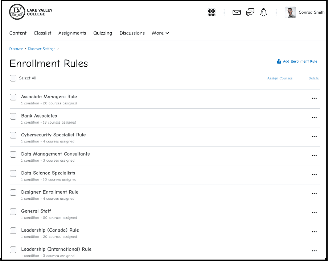
Task: Open options menu for Data Science Specialists
Action: click(x=314, y=174)
